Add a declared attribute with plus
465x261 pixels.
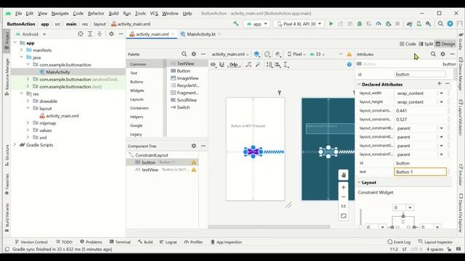pos(439,84)
